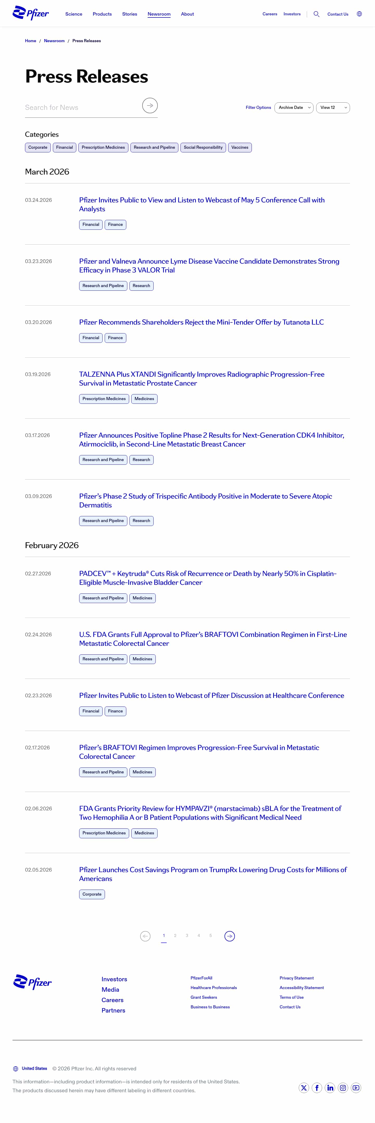
Task: Open Pfizer's X social profile
Action: pos(304,1088)
